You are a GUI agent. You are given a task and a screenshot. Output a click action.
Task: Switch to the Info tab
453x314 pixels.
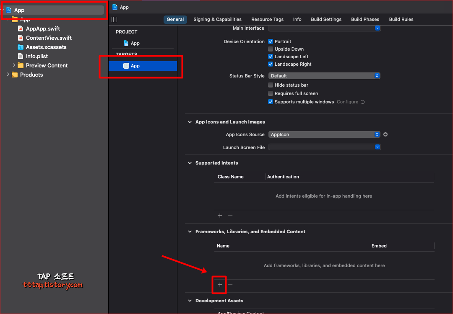coord(297,19)
